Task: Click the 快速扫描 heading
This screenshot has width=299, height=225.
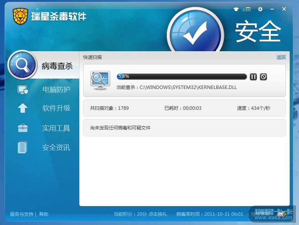Action: pyautogui.click(x=92, y=57)
